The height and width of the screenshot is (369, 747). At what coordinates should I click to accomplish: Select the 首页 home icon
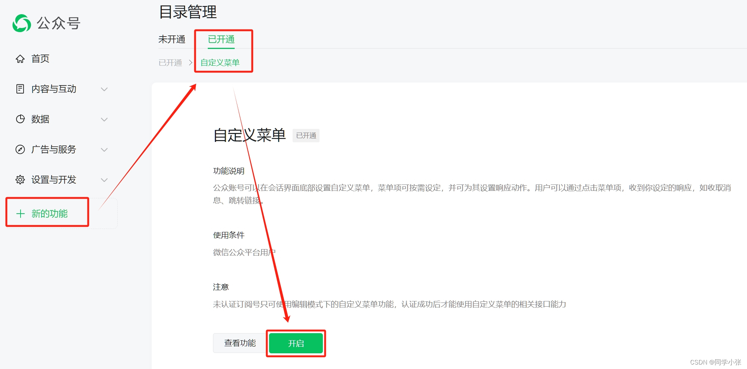pyautogui.click(x=21, y=59)
